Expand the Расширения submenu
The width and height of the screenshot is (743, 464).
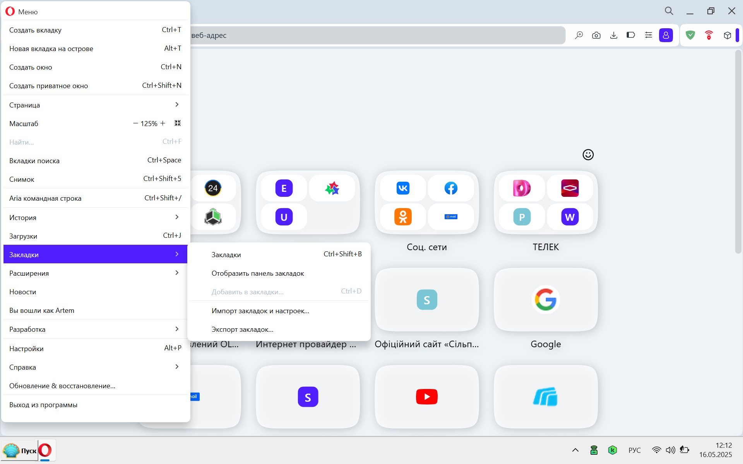coord(95,273)
